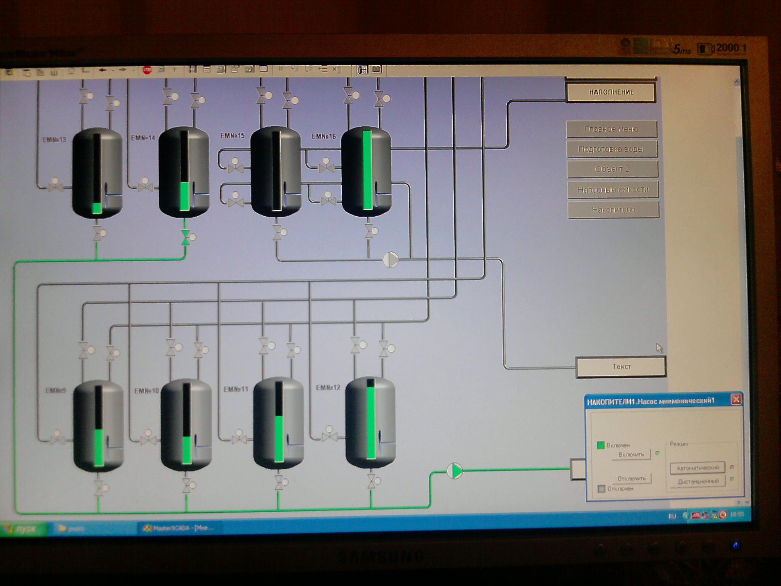Click MasterSCADA taskbar button
Viewport: 781px width, 586px height.
179,528
